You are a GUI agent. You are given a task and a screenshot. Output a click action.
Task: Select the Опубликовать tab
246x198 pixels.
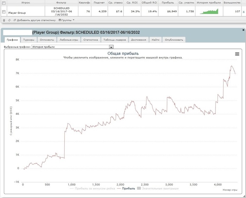[174, 40]
